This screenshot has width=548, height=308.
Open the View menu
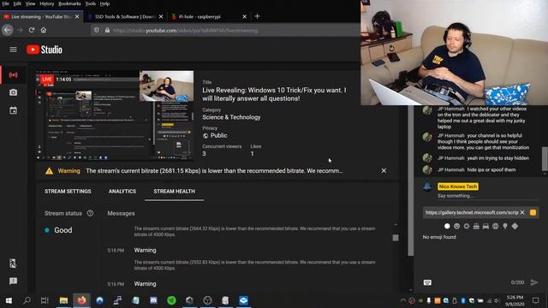click(x=31, y=3)
